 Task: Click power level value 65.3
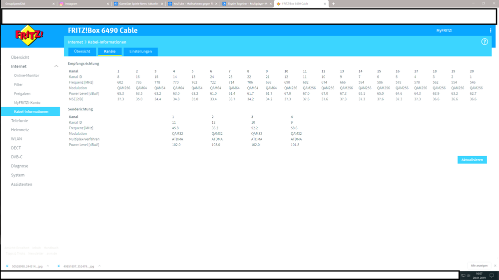(120, 94)
